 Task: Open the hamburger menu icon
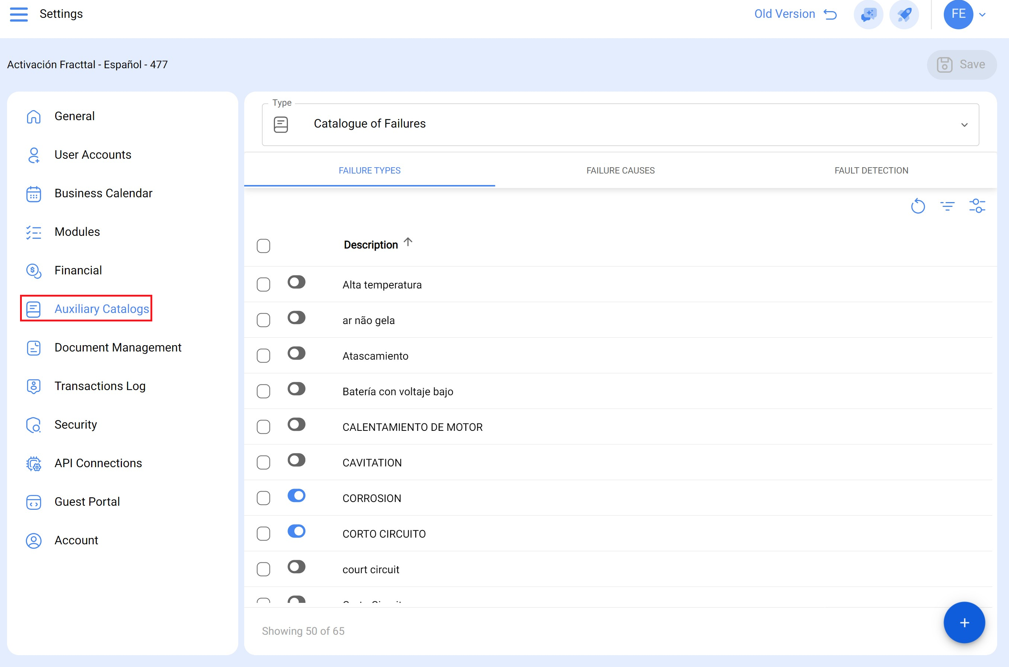tap(19, 14)
